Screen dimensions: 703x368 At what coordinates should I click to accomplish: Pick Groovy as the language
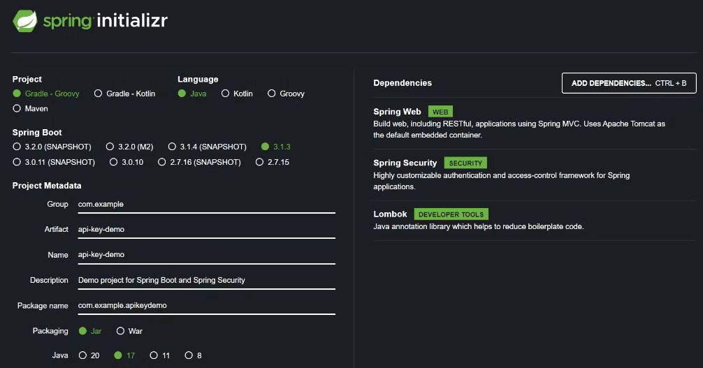click(x=286, y=94)
